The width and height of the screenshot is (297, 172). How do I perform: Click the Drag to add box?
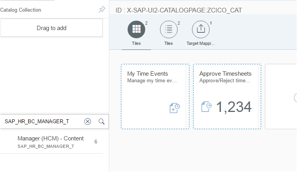[x=52, y=28]
